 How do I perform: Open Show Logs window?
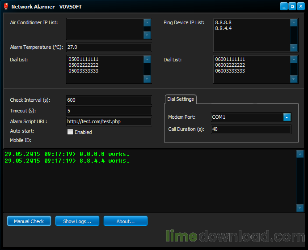[77, 221]
